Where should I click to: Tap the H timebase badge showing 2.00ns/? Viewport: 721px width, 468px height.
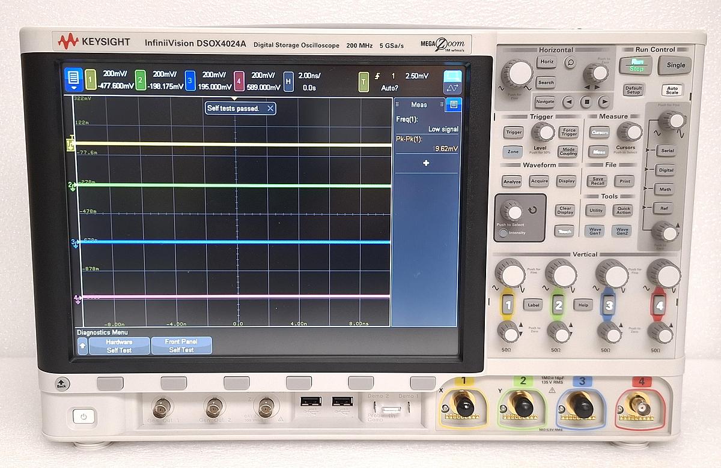coord(288,81)
